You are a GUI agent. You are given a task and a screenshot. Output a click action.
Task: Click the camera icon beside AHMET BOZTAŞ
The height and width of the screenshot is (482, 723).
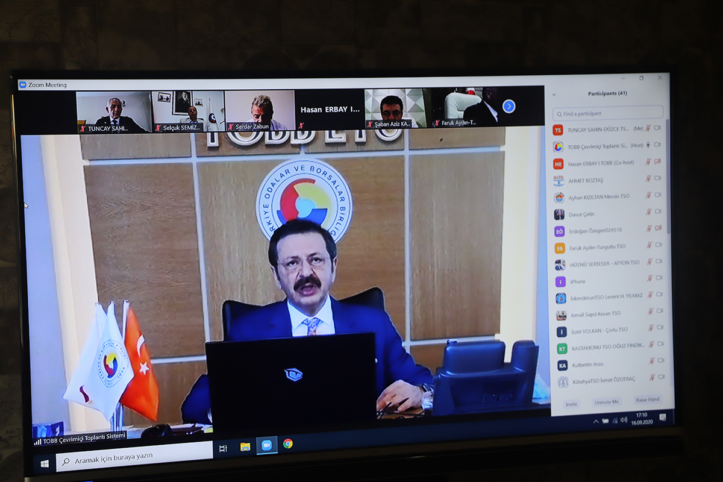(x=658, y=178)
